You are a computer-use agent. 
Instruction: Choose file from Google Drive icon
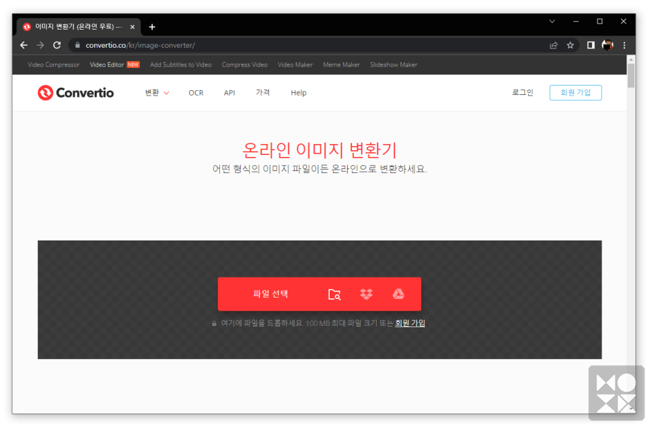tap(398, 294)
